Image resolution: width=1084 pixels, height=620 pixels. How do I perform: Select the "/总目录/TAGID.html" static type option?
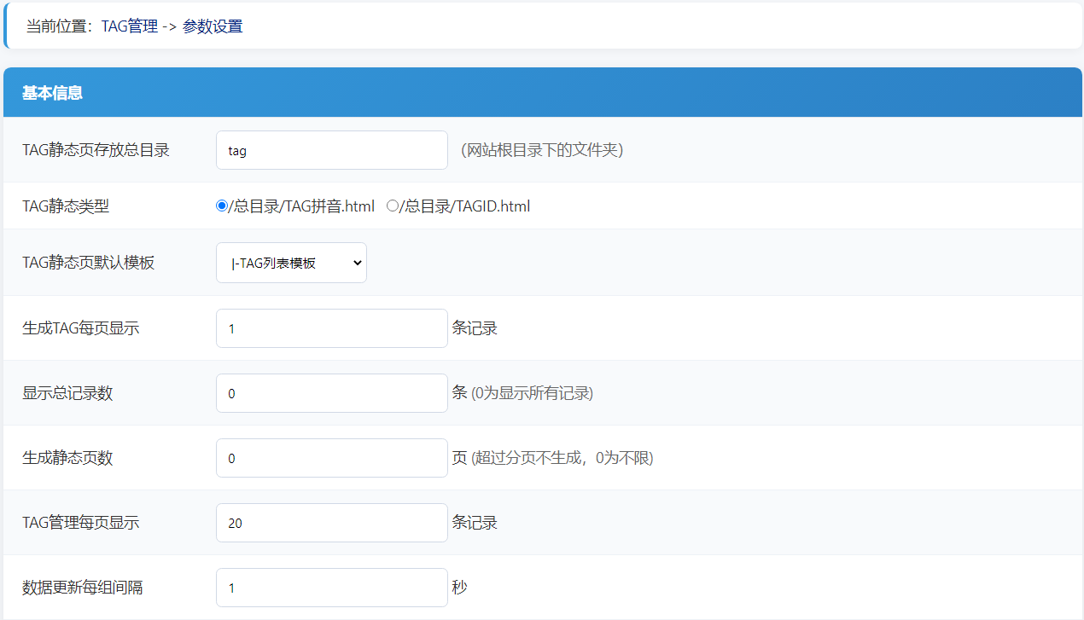[392, 206]
